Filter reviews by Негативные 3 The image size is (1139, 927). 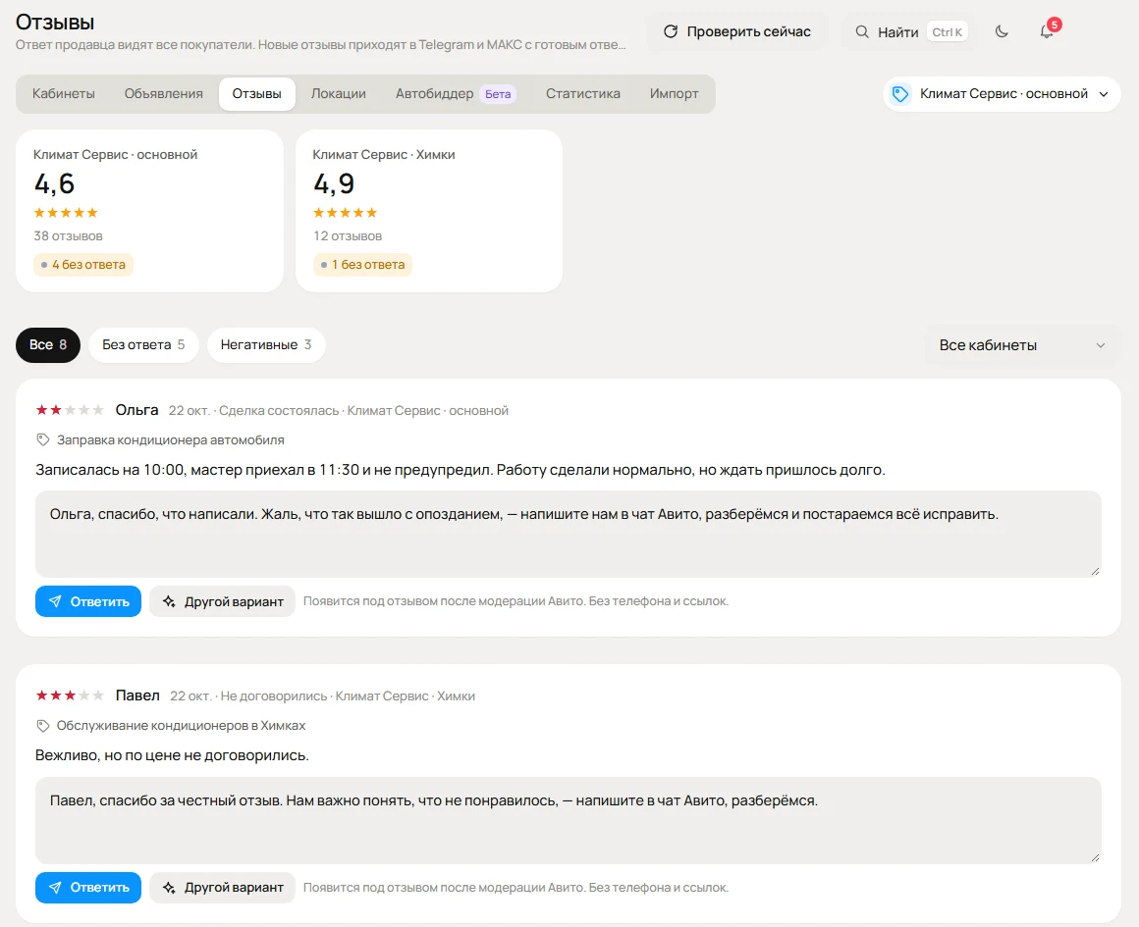266,345
